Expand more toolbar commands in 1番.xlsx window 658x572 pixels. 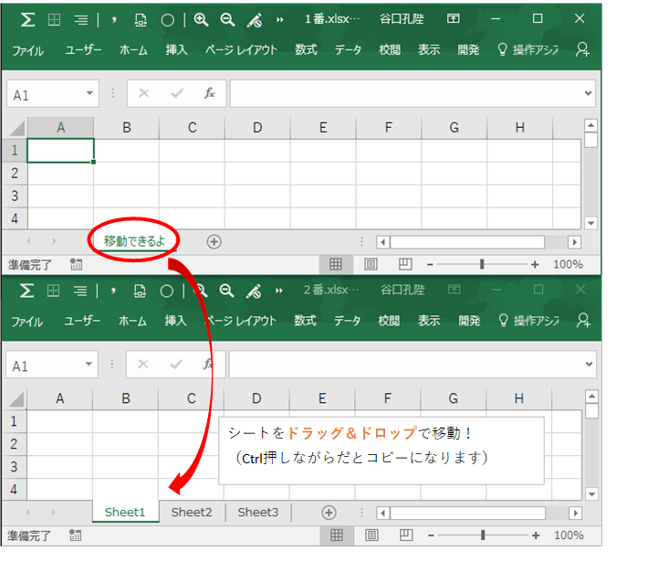279,20
